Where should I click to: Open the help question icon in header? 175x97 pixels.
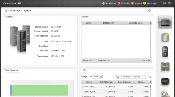[169, 3]
